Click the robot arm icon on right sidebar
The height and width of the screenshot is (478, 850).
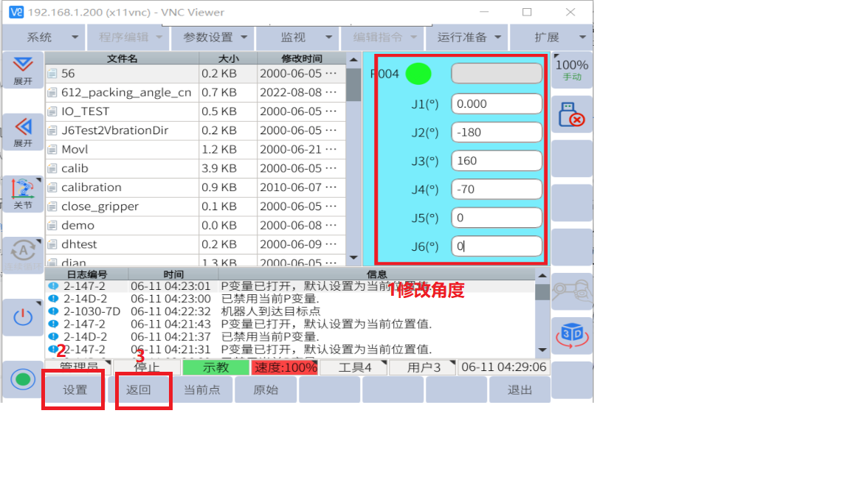[571, 291]
